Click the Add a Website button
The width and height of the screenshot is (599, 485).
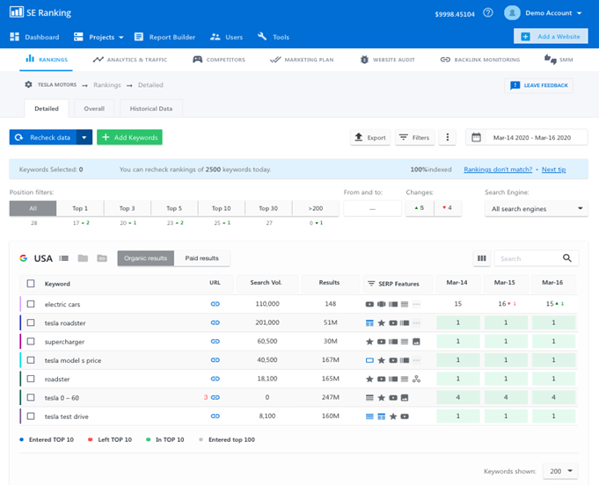[551, 37]
